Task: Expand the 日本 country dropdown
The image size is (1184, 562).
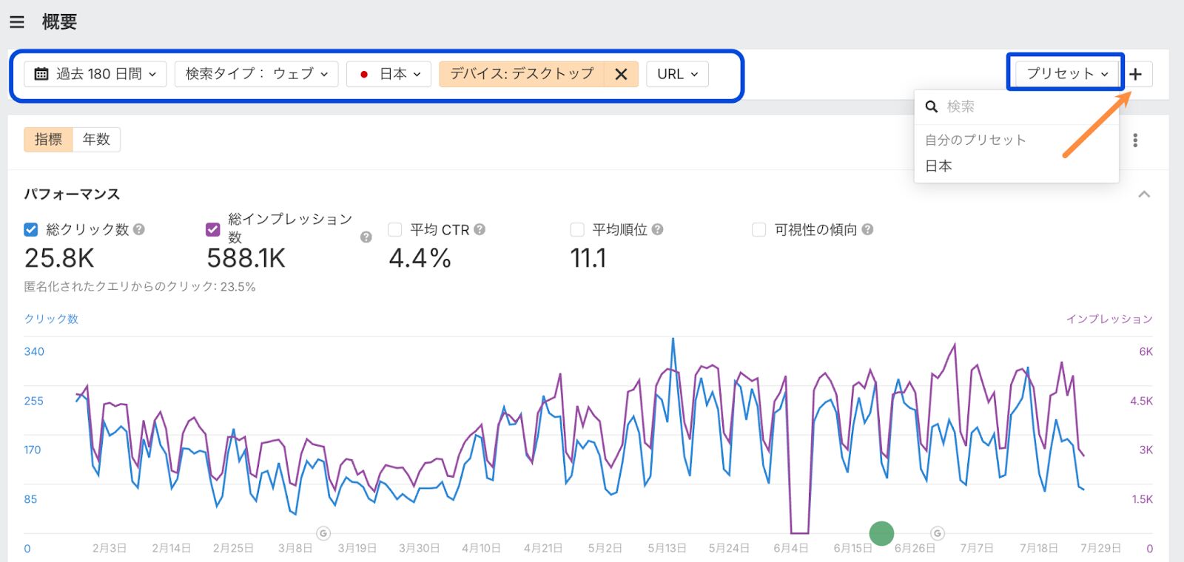Action: (x=389, y=74)
